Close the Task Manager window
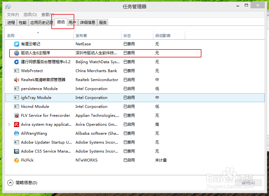The height and width of the screenshot is (196, 269). point(258,5)
